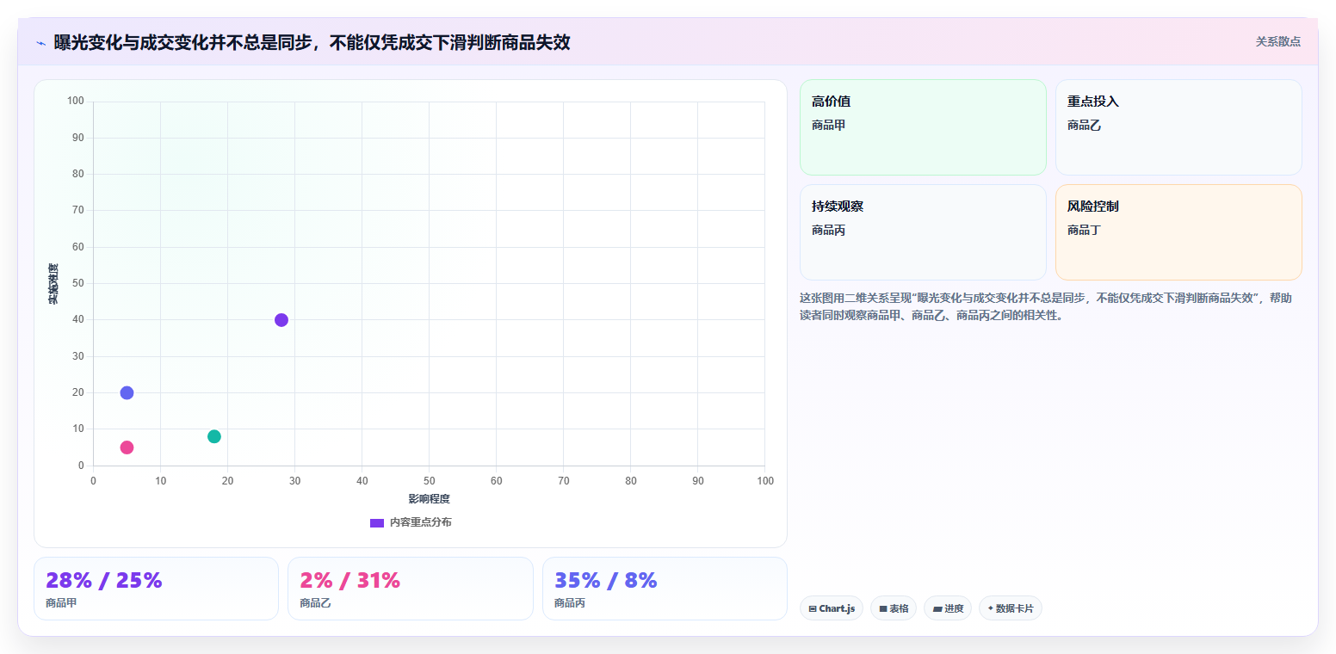The height and width of the screenshot is (654, 1336).
Task: Click the 影响程度 x-axis title
Action: tap(429, 499)
